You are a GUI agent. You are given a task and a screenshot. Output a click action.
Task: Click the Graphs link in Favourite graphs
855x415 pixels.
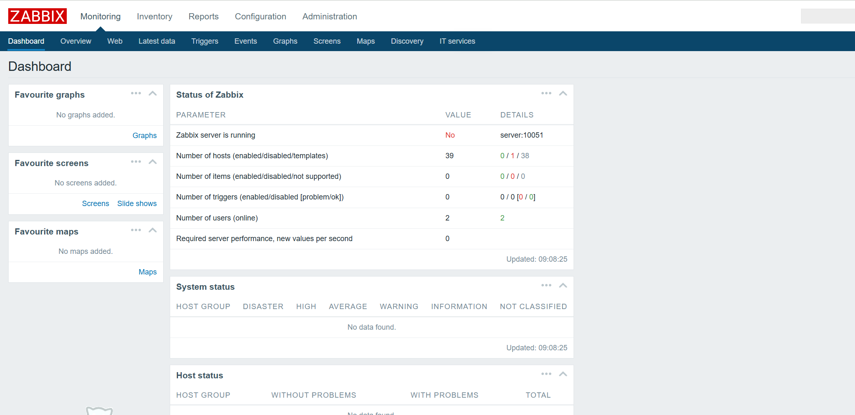[144, 136]
